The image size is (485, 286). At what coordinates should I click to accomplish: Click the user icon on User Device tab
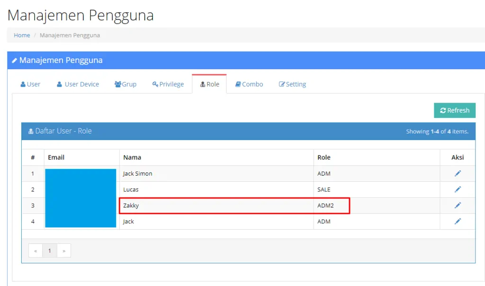point(59,84)
